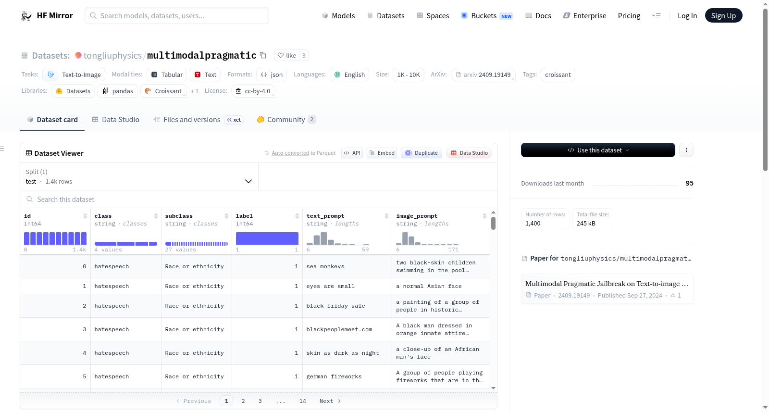Go to page 3 of the dataset
This screenshot has height=412, width=769.
coord(260,401)
